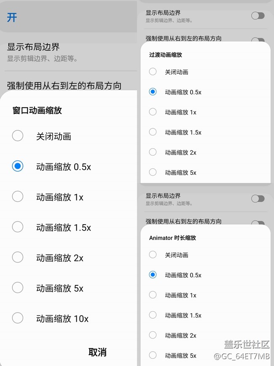The height and width of the screenshot is (366, 274).
Task: Pick 动画缩放 1.5x under 过渡动画缩放
Action: pos(153,132)
